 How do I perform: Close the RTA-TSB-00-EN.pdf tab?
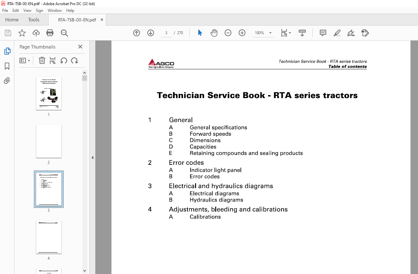coord(102,20)
